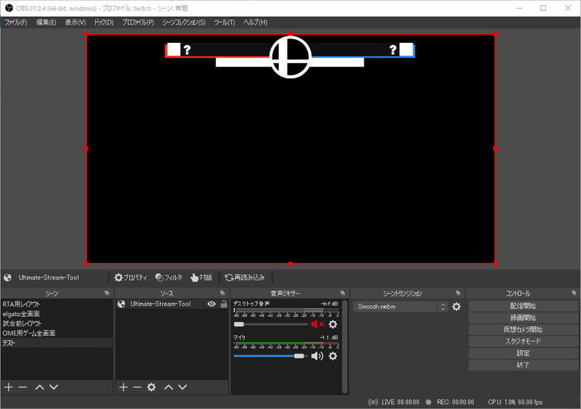581x409 pixels.
Task: Mute the マイク channel
Action: click(x=317, y=356)
